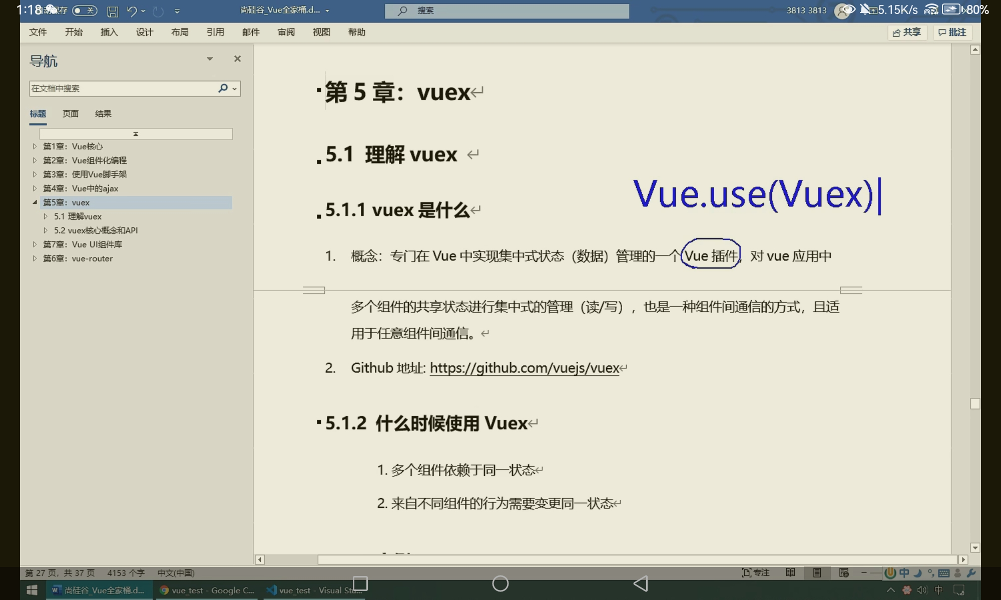Expand the 5.2 vuex核心概念和API heading
Screen dimensions: 1001x600
coord(46,230)
